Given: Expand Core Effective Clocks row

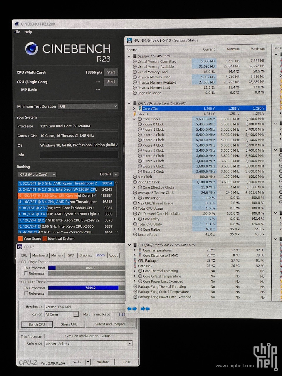Looking at the screenshot, I should (135, 187).
